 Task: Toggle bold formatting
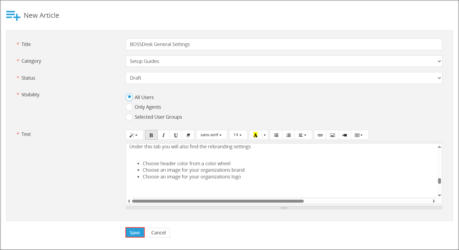[x=151, y=135]
